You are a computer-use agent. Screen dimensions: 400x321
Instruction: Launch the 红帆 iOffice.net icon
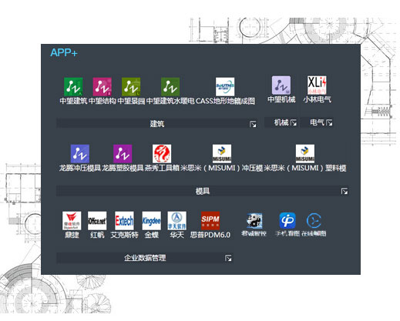pyautogui.click(x=97, y=221)
